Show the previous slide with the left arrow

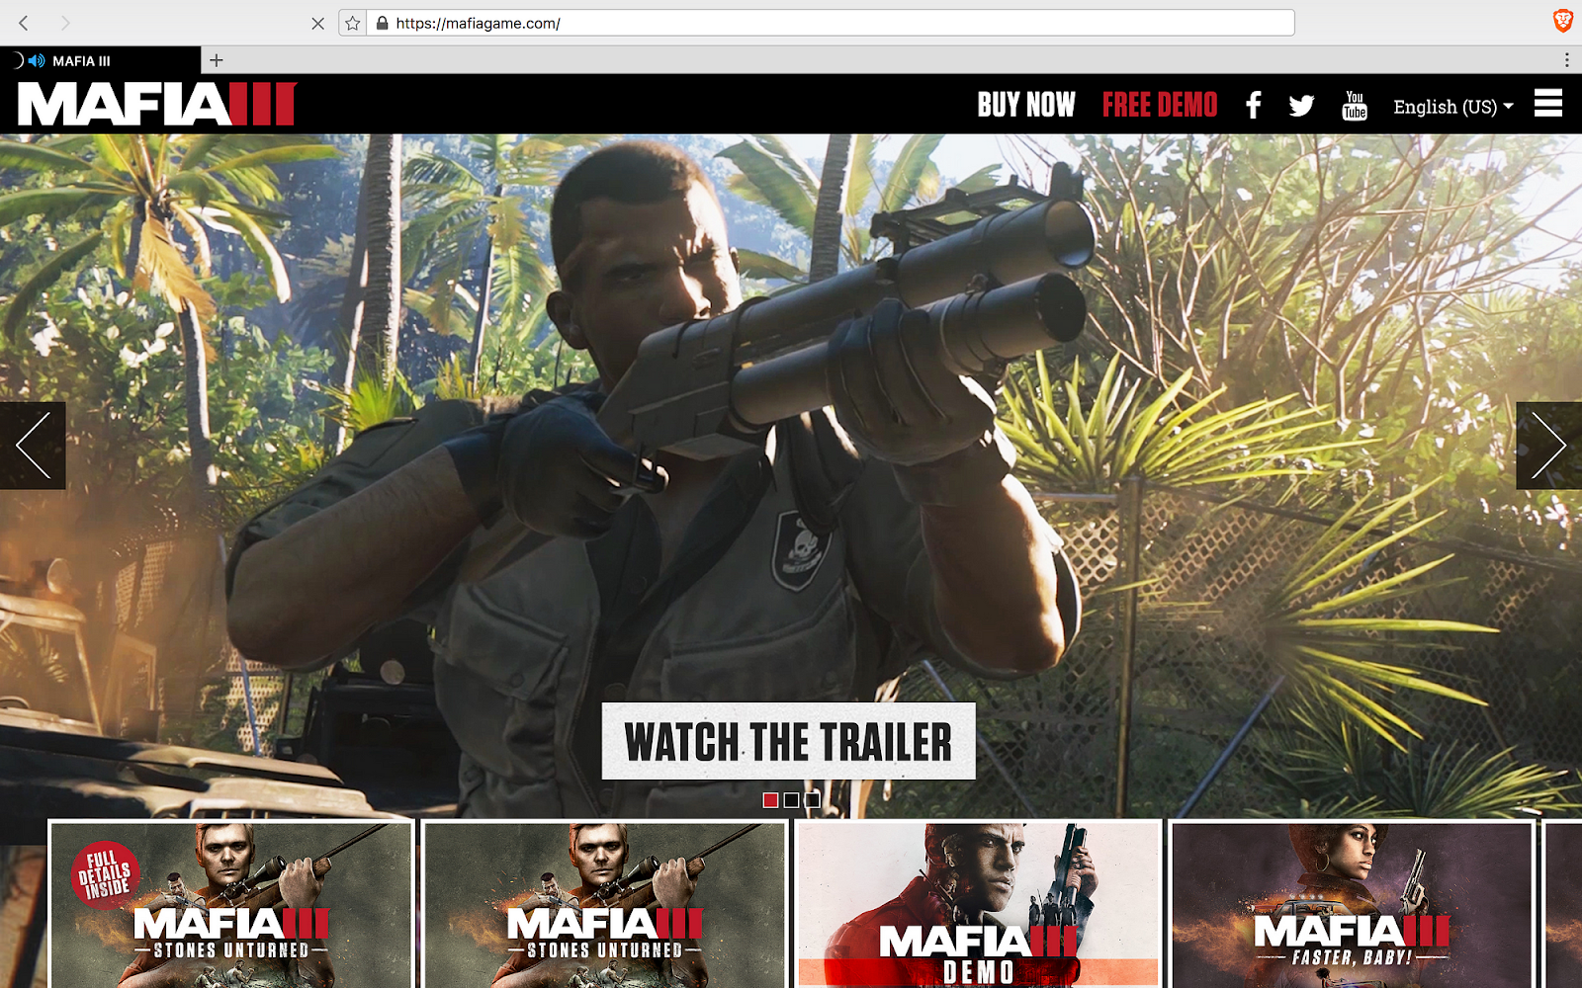33,446
